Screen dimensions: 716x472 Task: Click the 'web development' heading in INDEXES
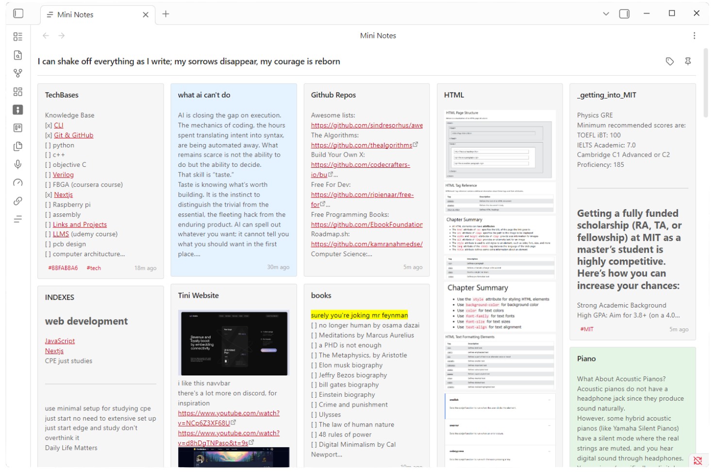(x=86, y=321)
